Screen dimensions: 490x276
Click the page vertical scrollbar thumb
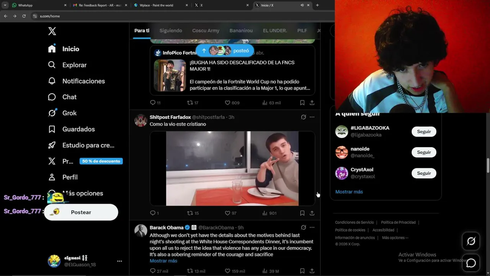click(488, 166)
